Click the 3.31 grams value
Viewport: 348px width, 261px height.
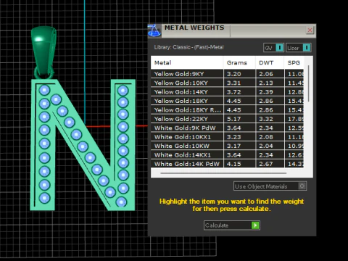tap(233, 83)
